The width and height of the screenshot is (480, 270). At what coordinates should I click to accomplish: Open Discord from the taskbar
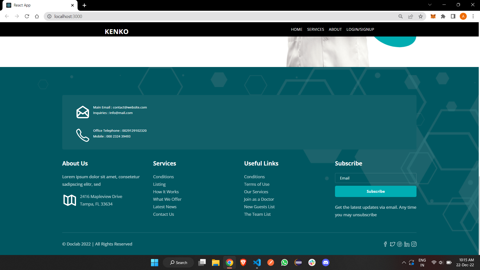[x=325, y=262]
